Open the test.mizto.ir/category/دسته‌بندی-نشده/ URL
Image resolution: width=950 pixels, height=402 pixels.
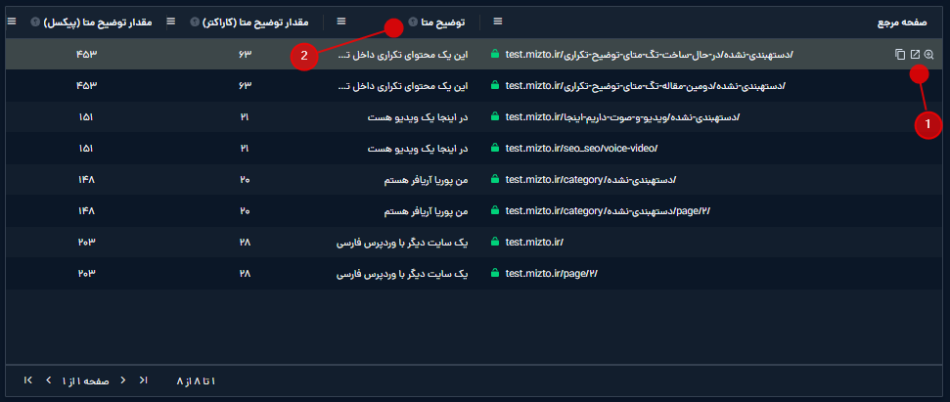(x=591, y=180)
